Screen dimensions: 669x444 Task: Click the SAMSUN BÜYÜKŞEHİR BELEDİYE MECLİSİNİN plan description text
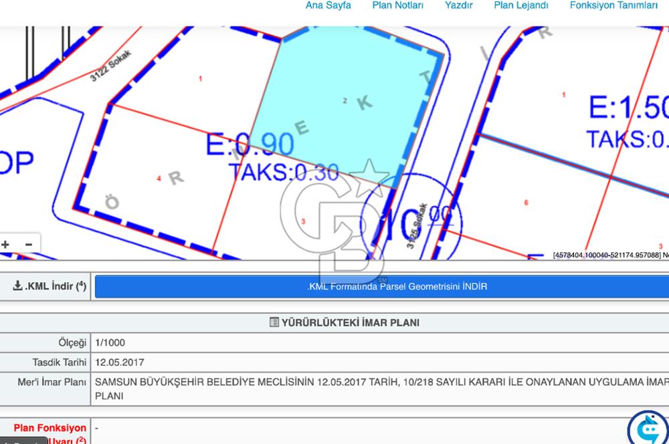[x=382, y=388]
